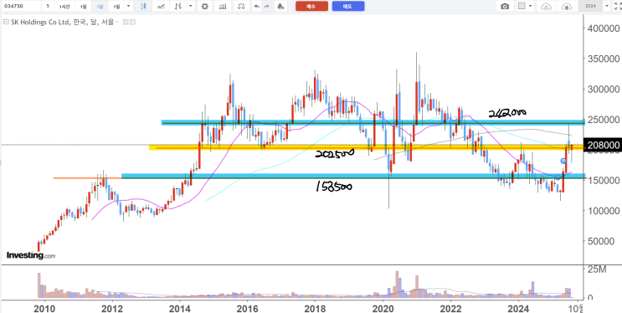The height and width of the screenshot is (313, 622).
Task: Toggle fullscreen mode icon
Action: 618,6
